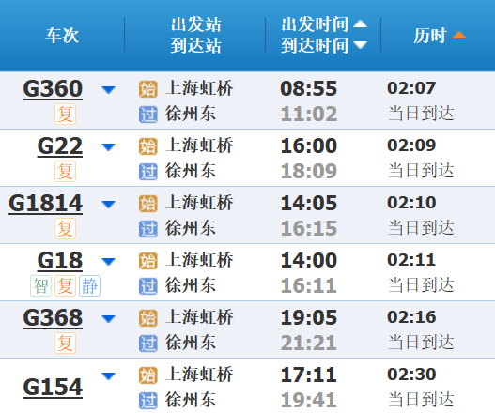Click the 复 badge under G368

pos(66,343)
